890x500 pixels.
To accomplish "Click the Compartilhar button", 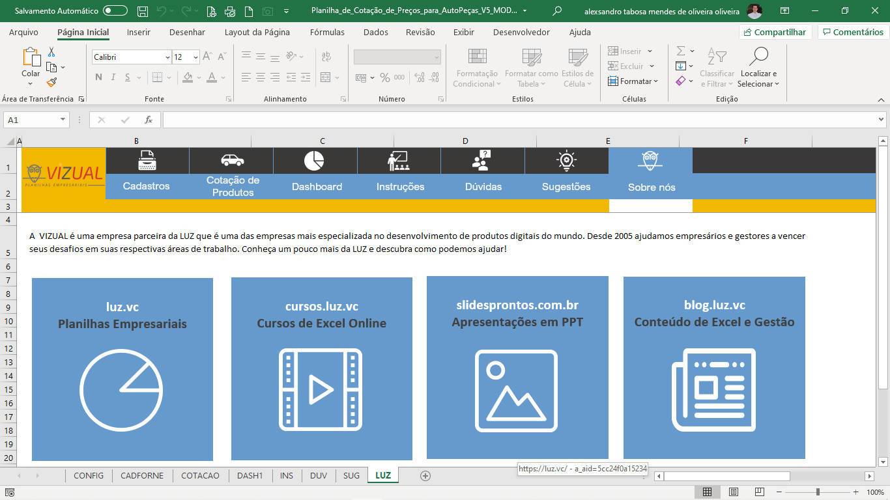I will (774, 32).
